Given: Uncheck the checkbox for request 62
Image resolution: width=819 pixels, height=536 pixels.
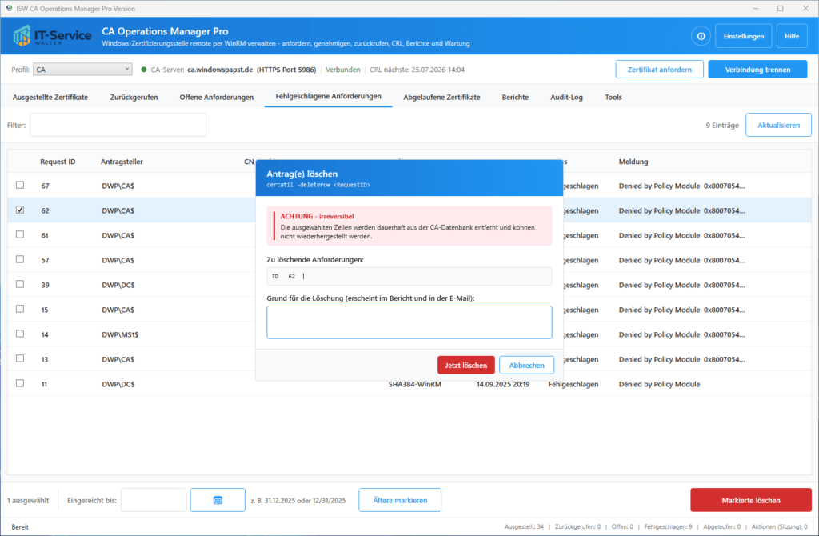Looking at the screenshot, I should [20, 210].
